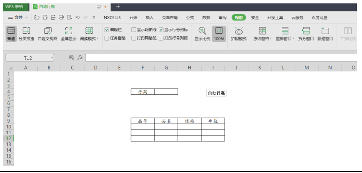Toggle the formula bar (编辑栏) checkbox
This screenshot has width=362, height=173.
pyautogui.click(x=107, y=30)
